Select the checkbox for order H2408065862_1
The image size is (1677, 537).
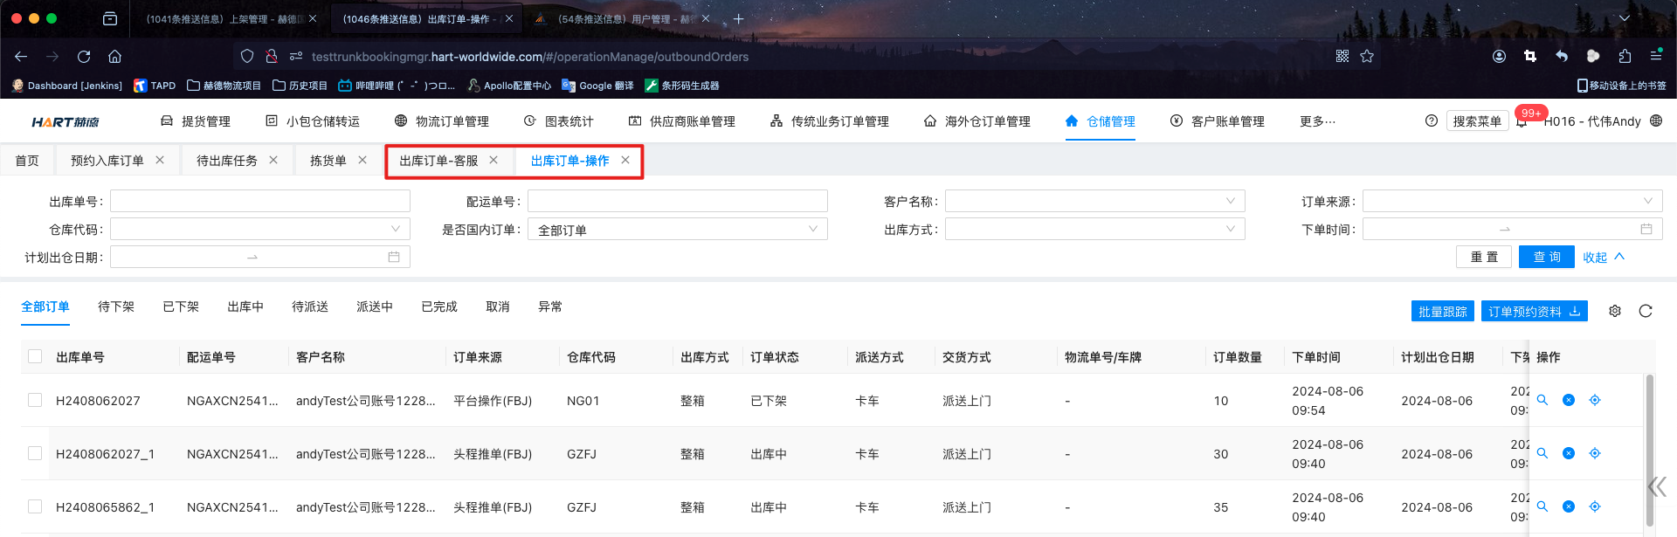coord(35,506)
